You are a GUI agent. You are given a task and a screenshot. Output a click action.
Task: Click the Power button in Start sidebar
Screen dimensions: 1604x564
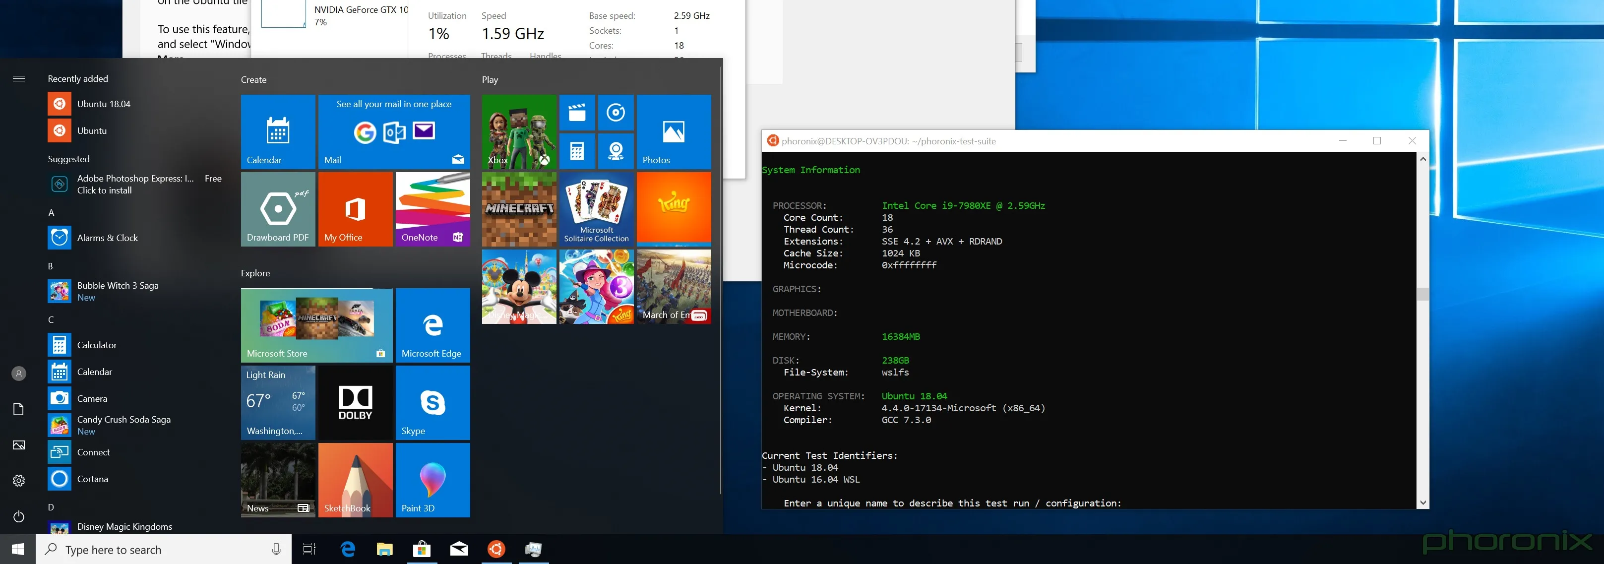pyautogui.click(x=19, y=516)
